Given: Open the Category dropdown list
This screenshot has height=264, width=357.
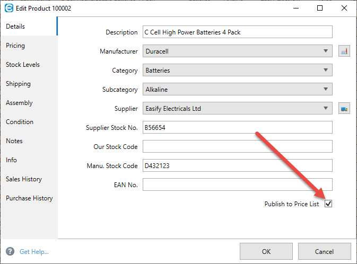Looking at the screenshot, I should click(x=325, y=71).
